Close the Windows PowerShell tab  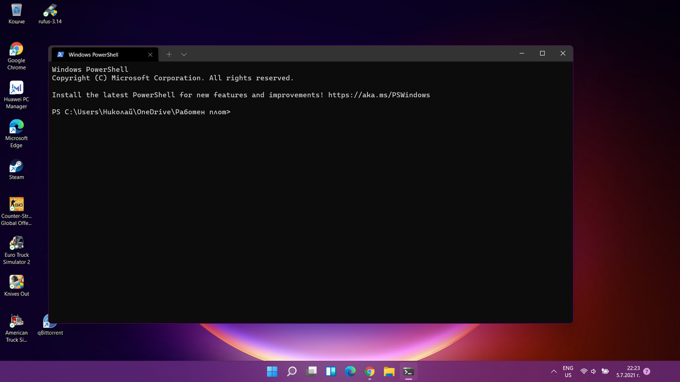pyautogui.click(x=150, y=55)
